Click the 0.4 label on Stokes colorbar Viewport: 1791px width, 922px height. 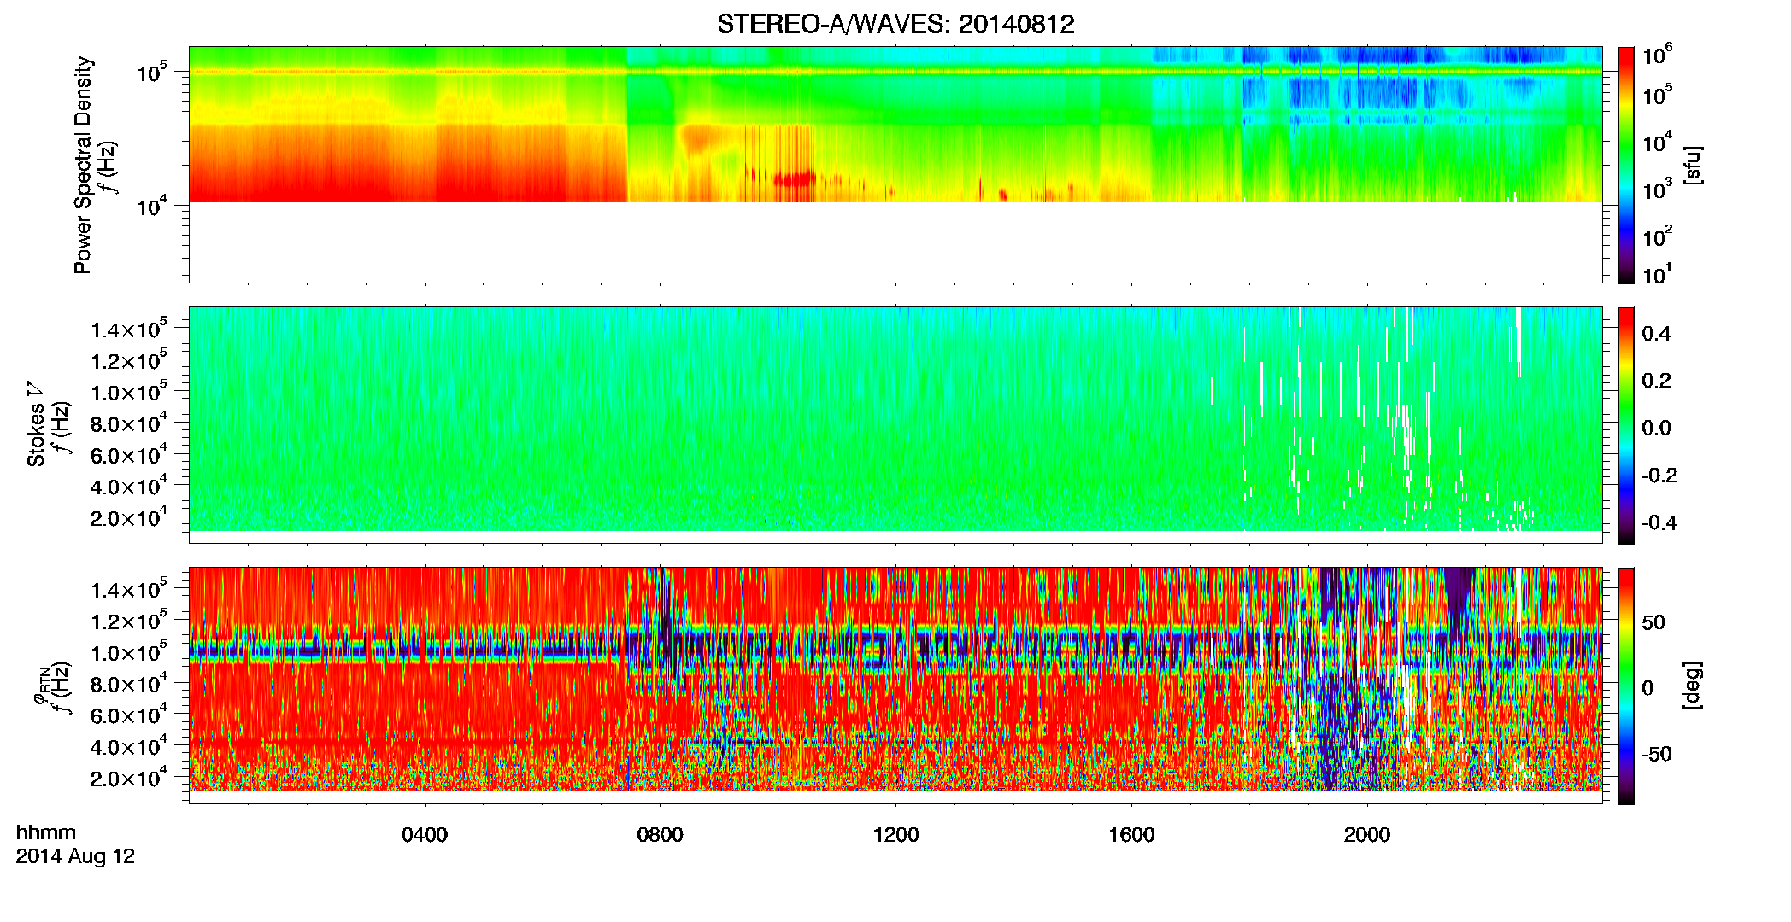[1656, 334]
